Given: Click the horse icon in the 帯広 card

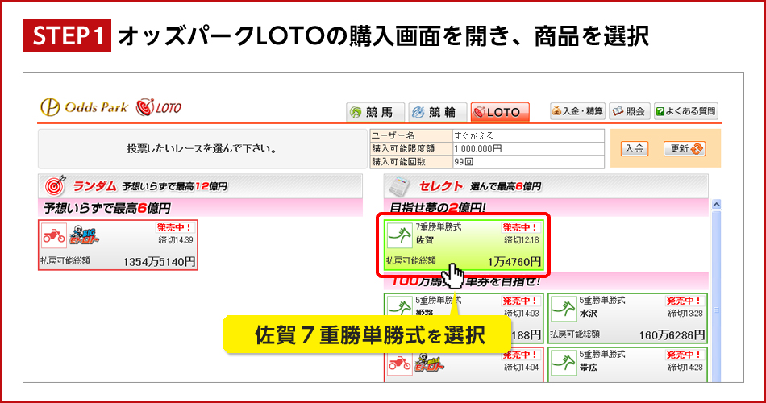Looking at the screenshot, I should click(x=564, y=364).
